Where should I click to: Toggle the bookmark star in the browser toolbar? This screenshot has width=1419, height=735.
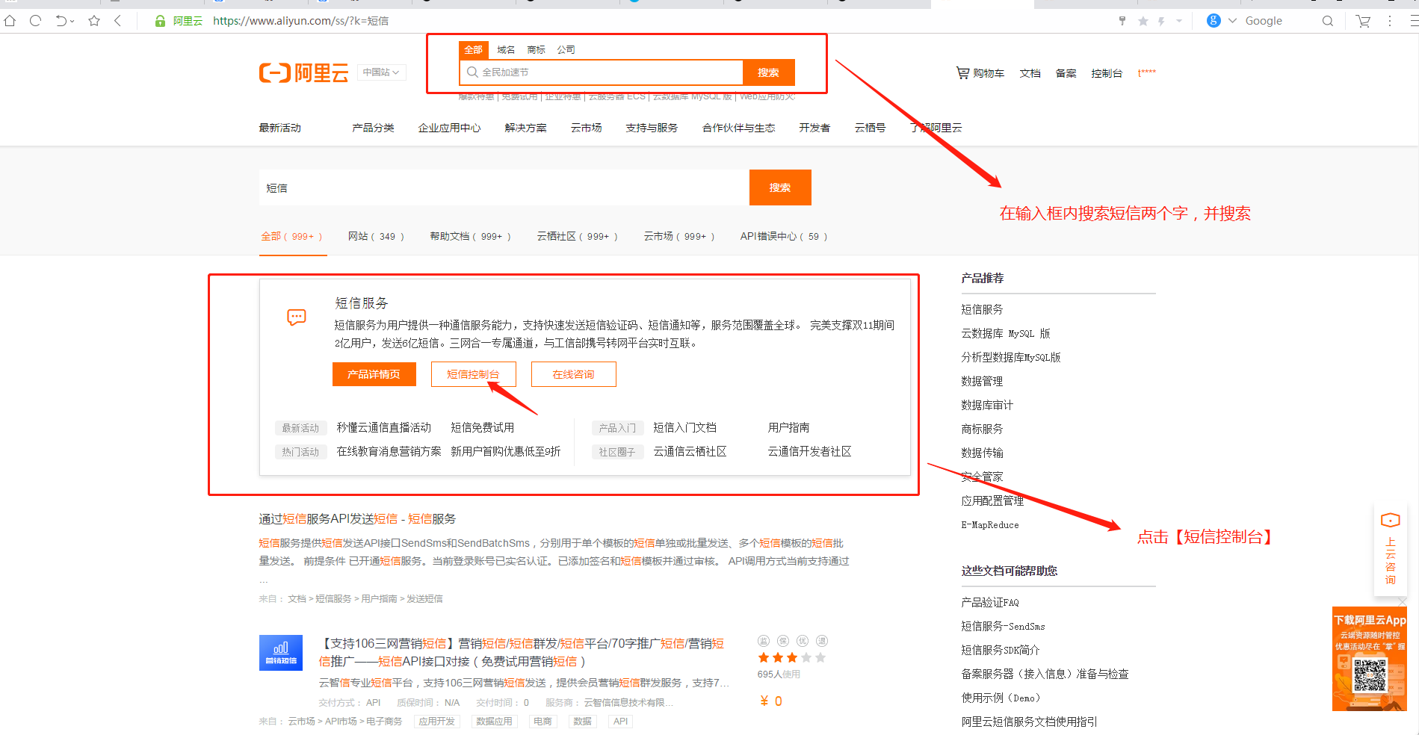[x=93, y=21]
